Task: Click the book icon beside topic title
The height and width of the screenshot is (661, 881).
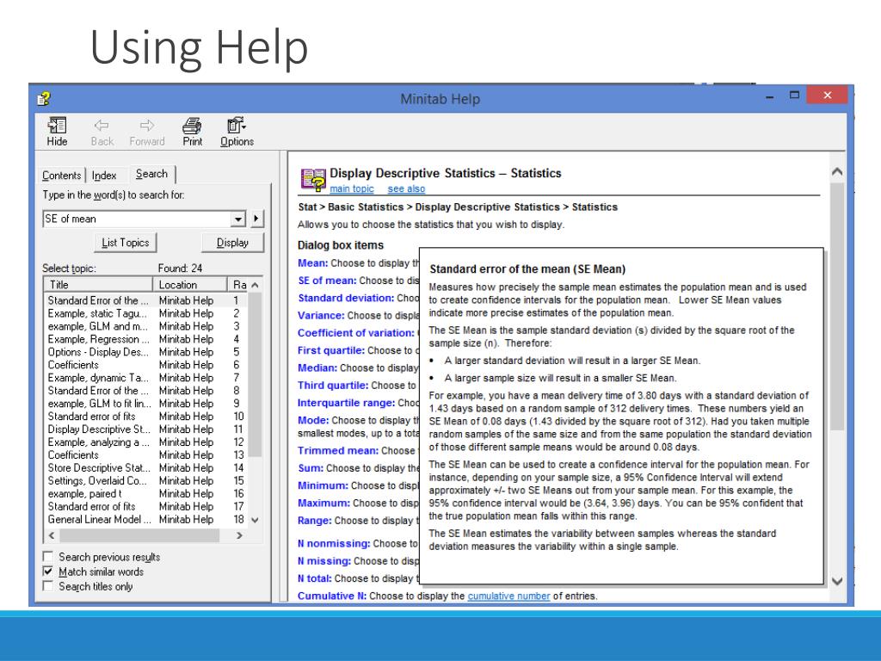Action: tap(313, 180)
